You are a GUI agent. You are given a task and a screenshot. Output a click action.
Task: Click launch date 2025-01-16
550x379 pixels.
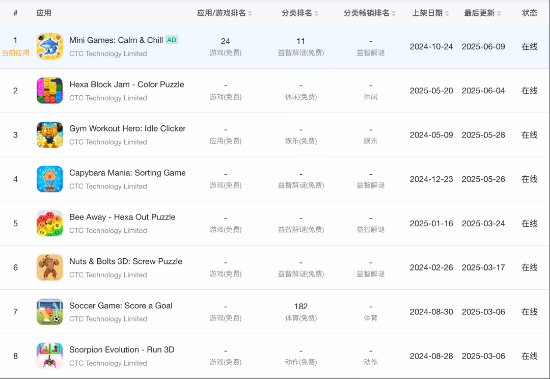(x=431, y=223)
